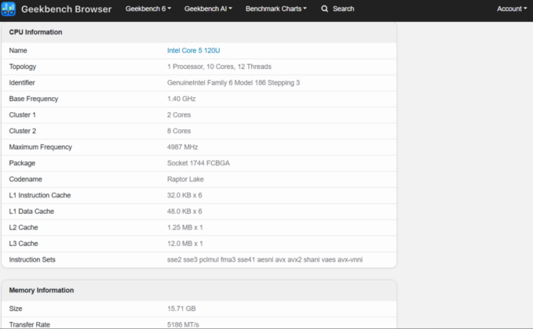Open the Account dropdown menu

[512, 9]
